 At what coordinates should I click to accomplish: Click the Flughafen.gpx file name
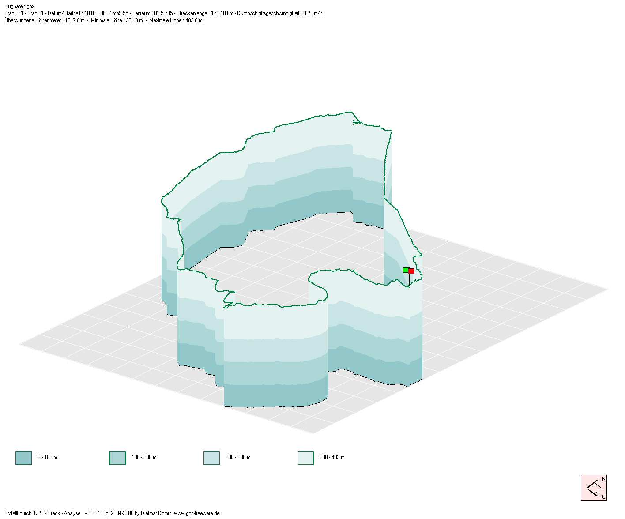[x=19, y=6]
